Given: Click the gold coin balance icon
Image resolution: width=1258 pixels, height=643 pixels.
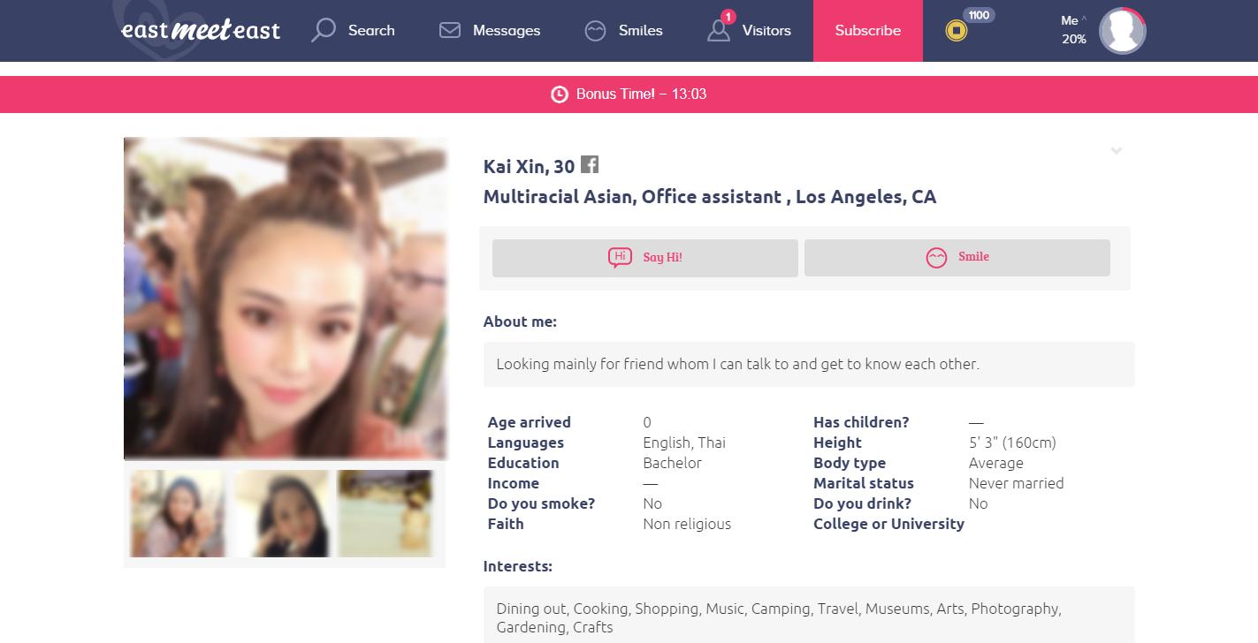Looking at the screenshot, I should pos(956,32).
